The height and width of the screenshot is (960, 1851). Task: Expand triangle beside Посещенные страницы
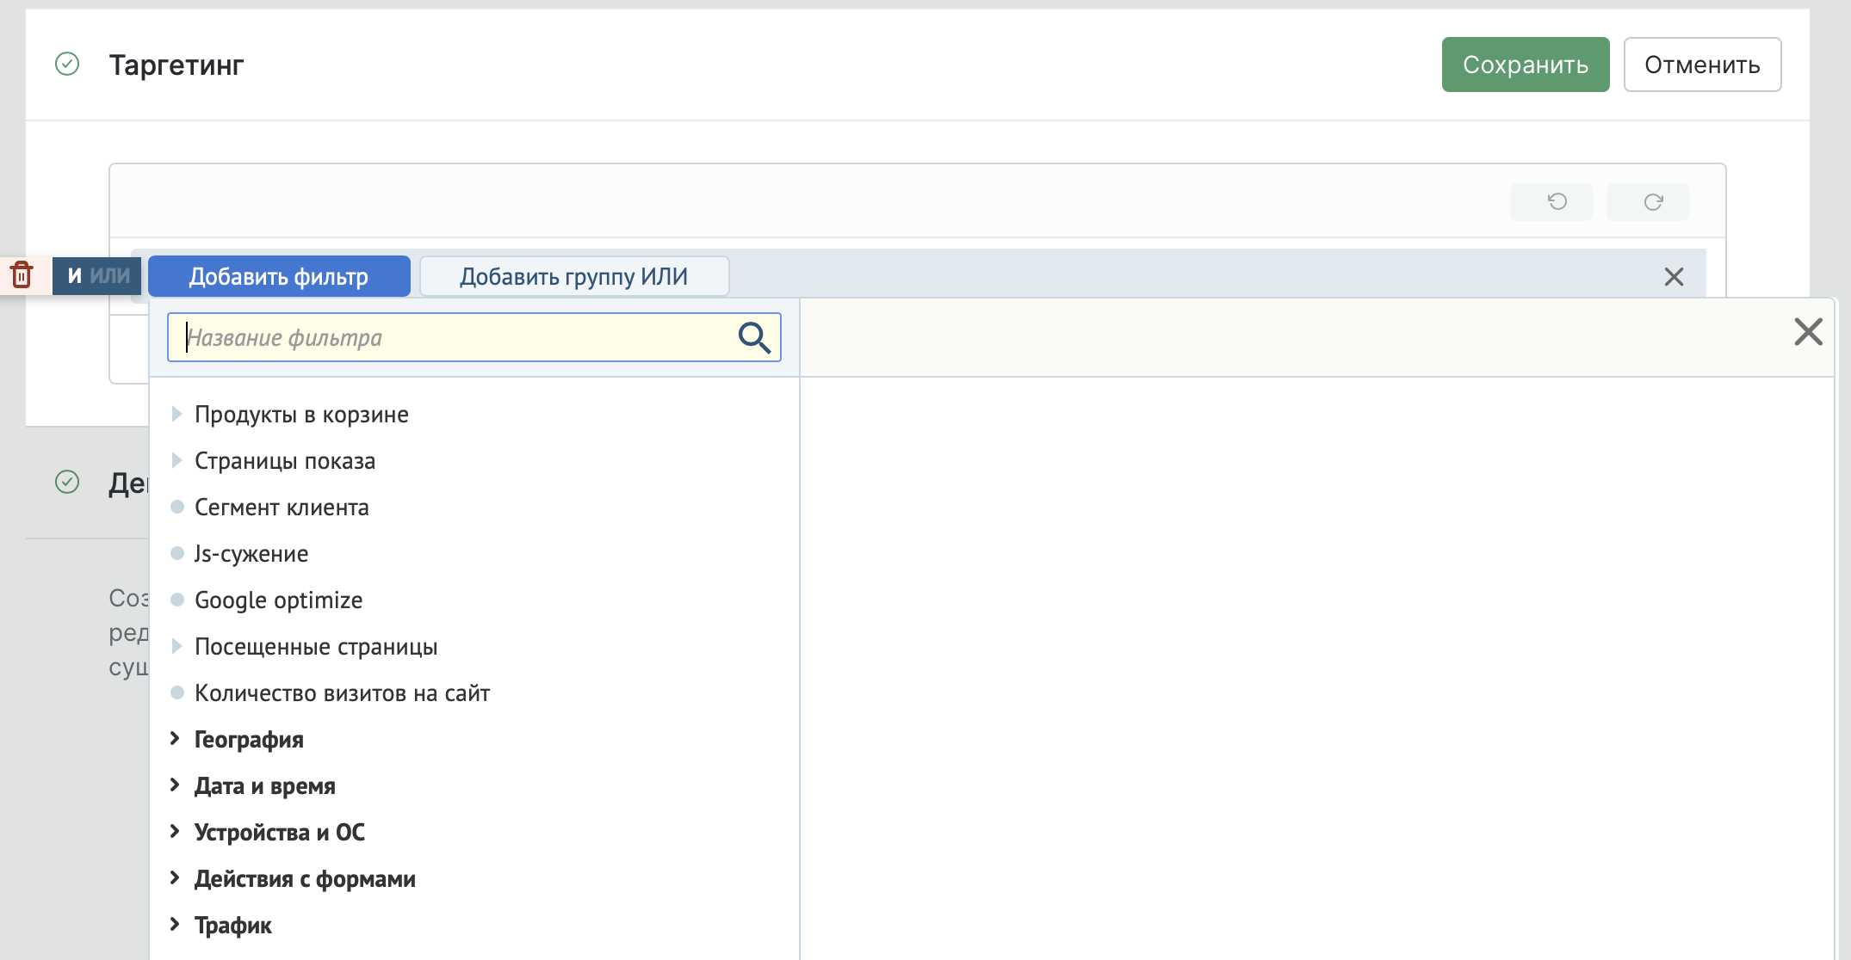click(x=176, y=646)
